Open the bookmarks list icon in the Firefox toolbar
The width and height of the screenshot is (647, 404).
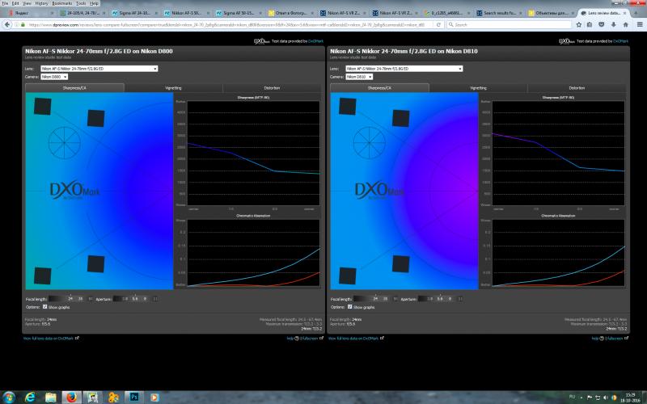click(x=590, y=25)
